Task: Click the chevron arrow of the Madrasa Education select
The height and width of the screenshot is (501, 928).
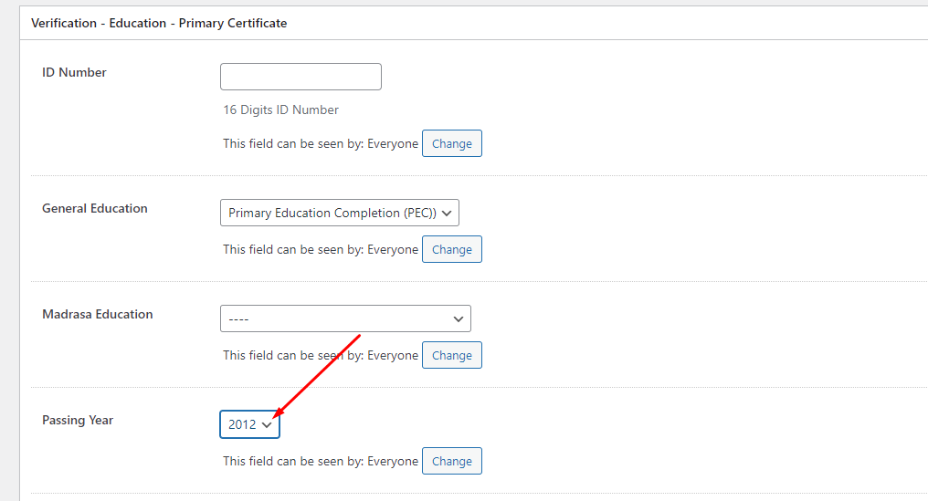Action: 459,318
